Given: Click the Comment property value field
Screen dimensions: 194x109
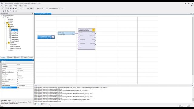Looking at the screenshot, I should 25,67.
